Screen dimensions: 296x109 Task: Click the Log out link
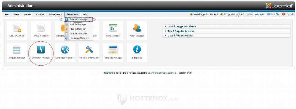coord(289,14)
